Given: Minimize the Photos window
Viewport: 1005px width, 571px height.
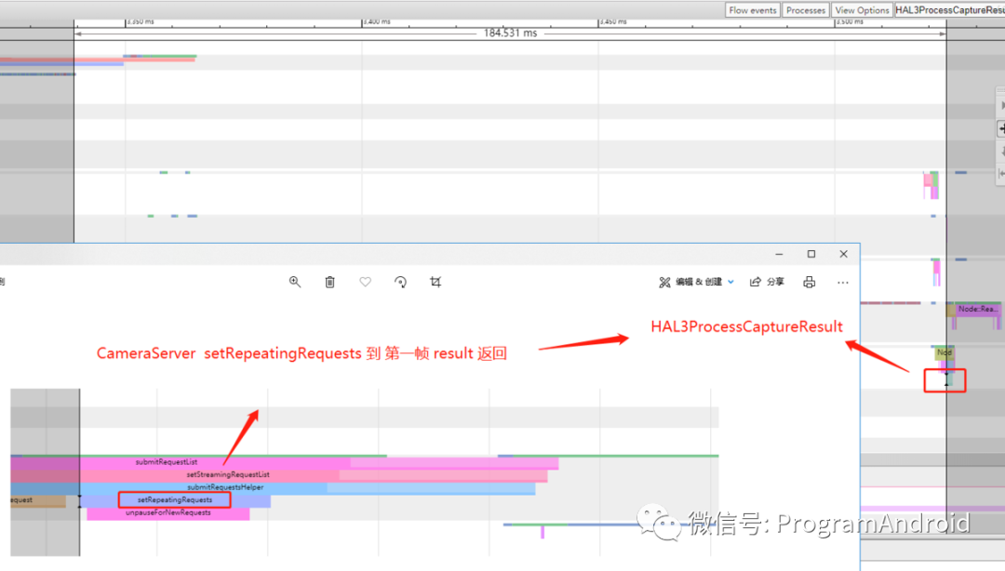Looking at the screenshot, I should point(780,255).
